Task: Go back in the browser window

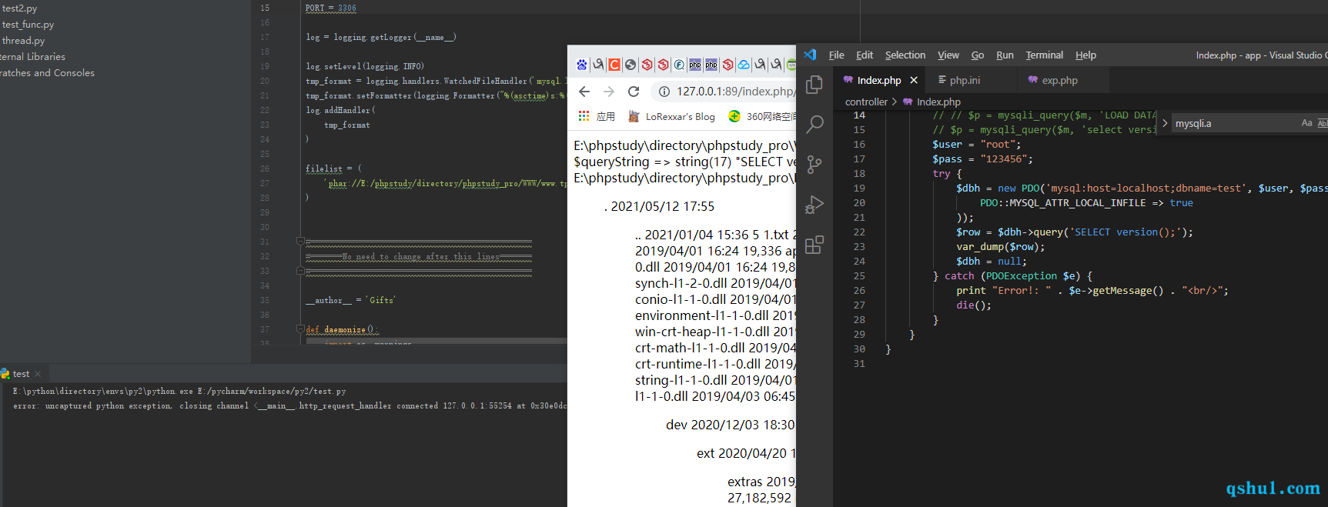Action: click(x=584, y=92)
